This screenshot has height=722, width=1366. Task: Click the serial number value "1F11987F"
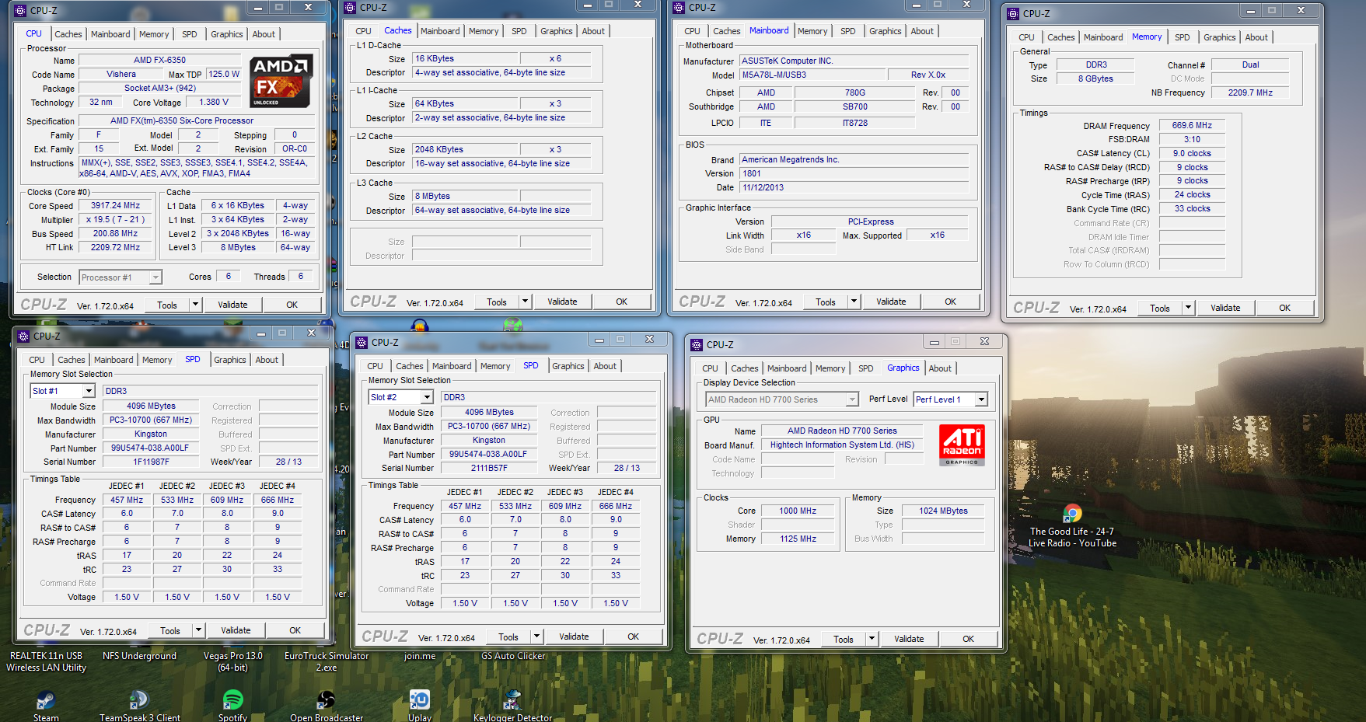pos(151,462)
